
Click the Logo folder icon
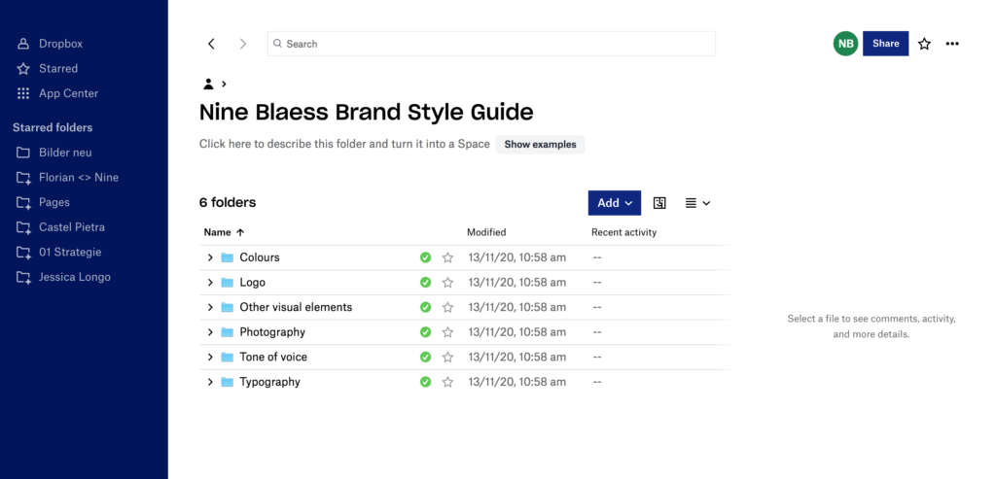click(228, 283)
